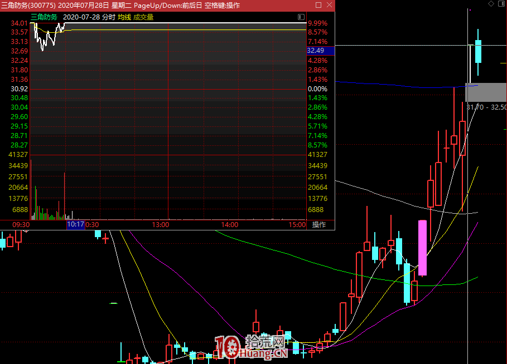This screenshot has width=507, height=364.
Task: Click the 10:17 time marker on axis
Action: tap(75, 225)
